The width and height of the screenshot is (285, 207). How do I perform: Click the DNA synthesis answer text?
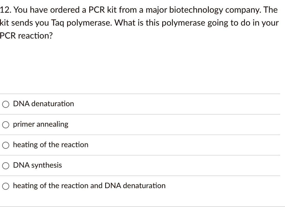click(37, 165)
